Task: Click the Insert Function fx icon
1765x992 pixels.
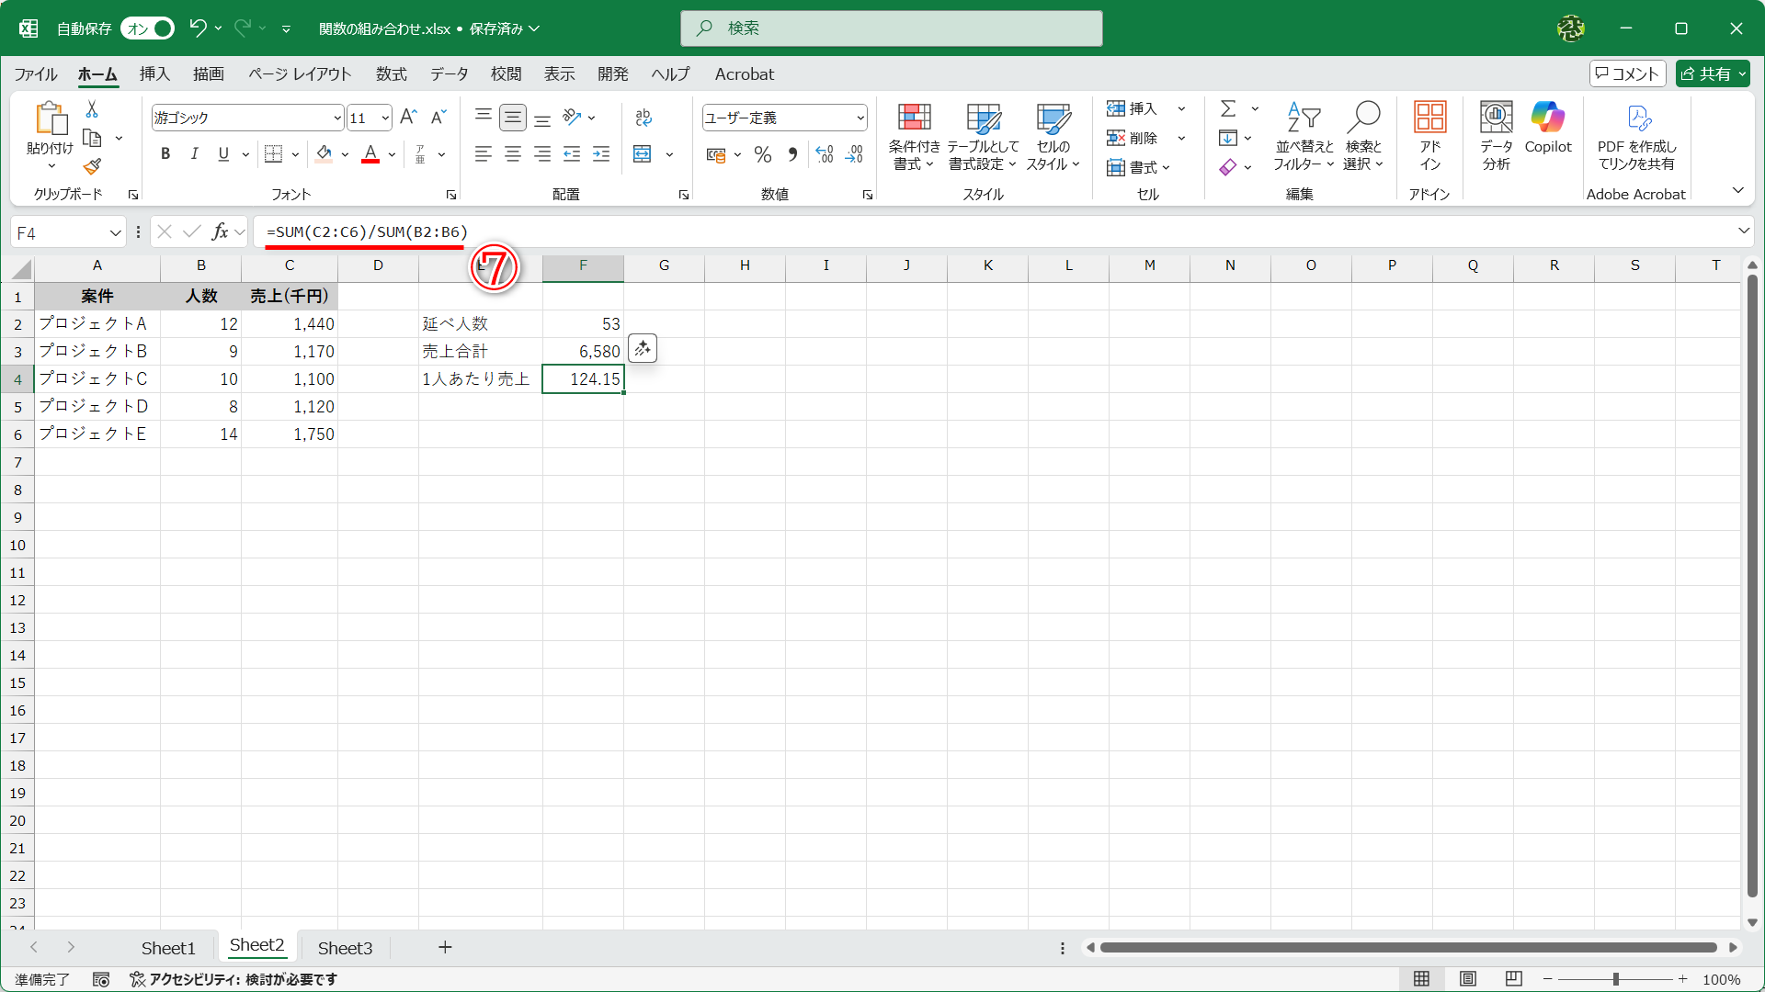Action: [220, 232]
